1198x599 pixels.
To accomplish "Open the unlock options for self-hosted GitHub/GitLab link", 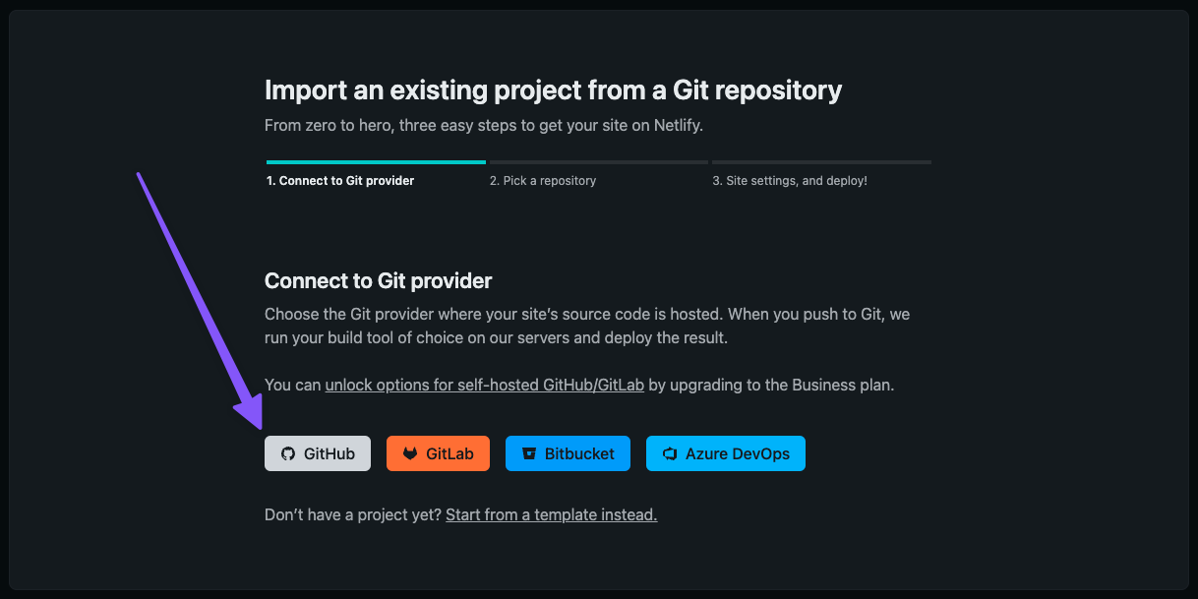I will [485, 385].
